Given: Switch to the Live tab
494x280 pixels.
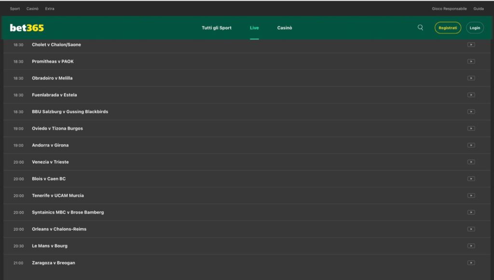Looking at the screenshot, I should pyautogui.click(x=254, y=28).
